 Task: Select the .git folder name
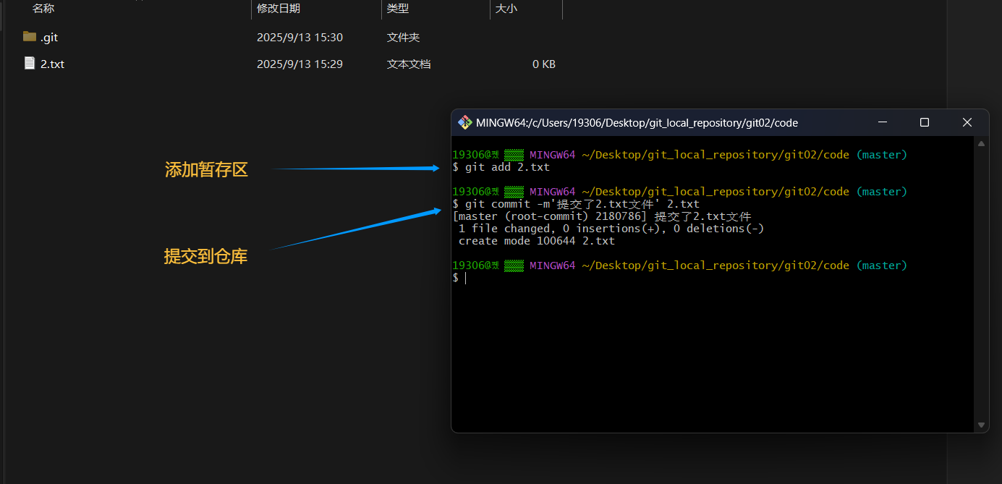(49, 37)
